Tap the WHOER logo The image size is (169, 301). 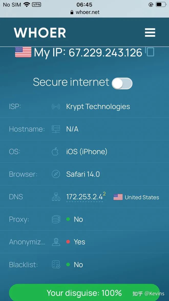click(40, 33)
